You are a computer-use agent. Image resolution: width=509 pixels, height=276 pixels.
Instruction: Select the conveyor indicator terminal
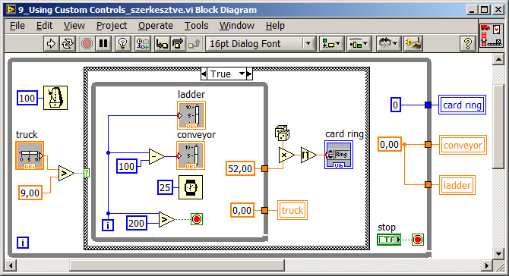pyautogui.click(x=191, y=155)
